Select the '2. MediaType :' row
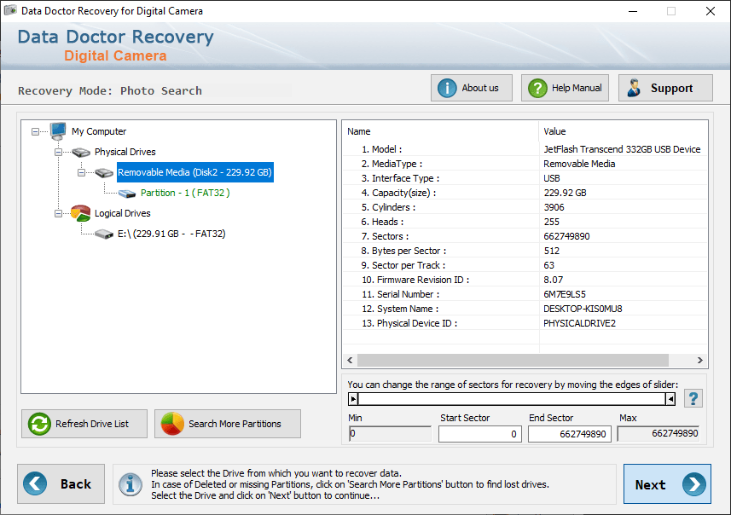The width and height of the screenshot is (731, 515). 525,164
